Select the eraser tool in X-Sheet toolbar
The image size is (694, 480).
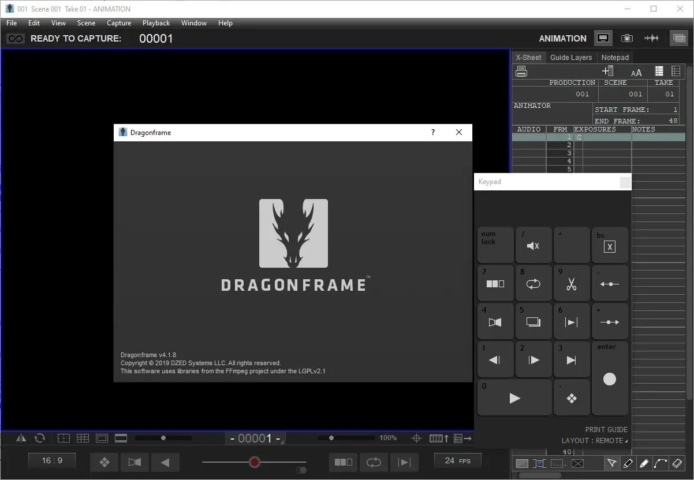(678, 463)
